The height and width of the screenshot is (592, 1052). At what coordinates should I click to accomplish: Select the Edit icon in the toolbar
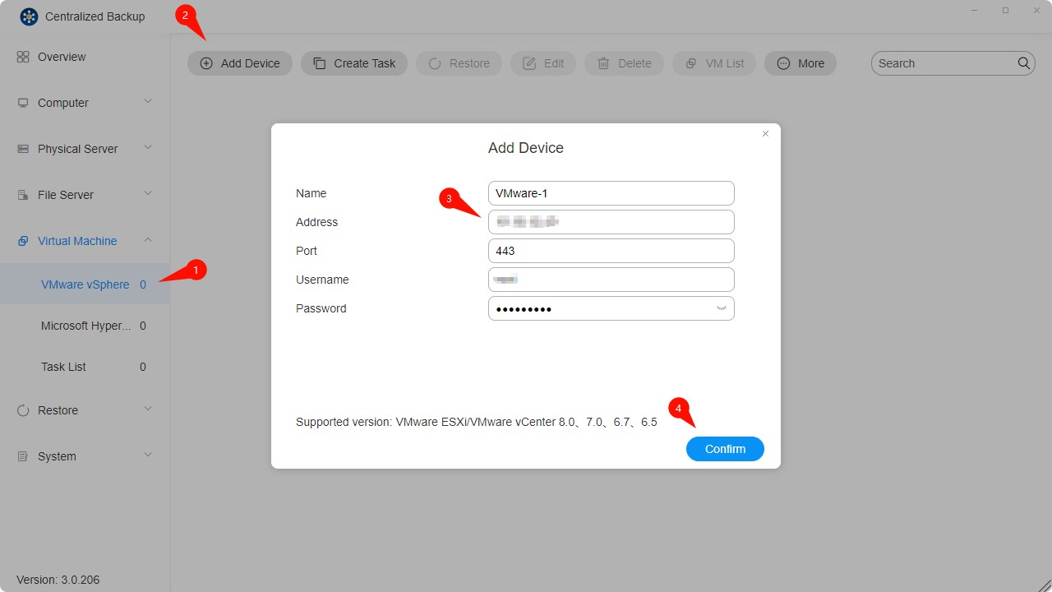coord(528,62)
